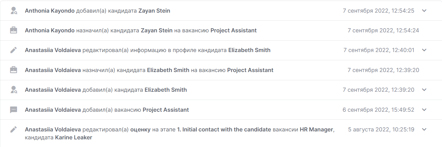Image resolution: width=442 pixels, height=147 pixels.
Task: Expand the Elizabeth Smith candidate-added entry
Action: [x=424, y=90]
